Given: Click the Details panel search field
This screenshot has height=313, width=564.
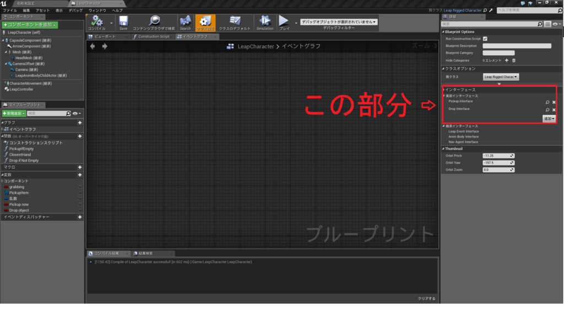Looking at the screenshot, I should point(492,24).
